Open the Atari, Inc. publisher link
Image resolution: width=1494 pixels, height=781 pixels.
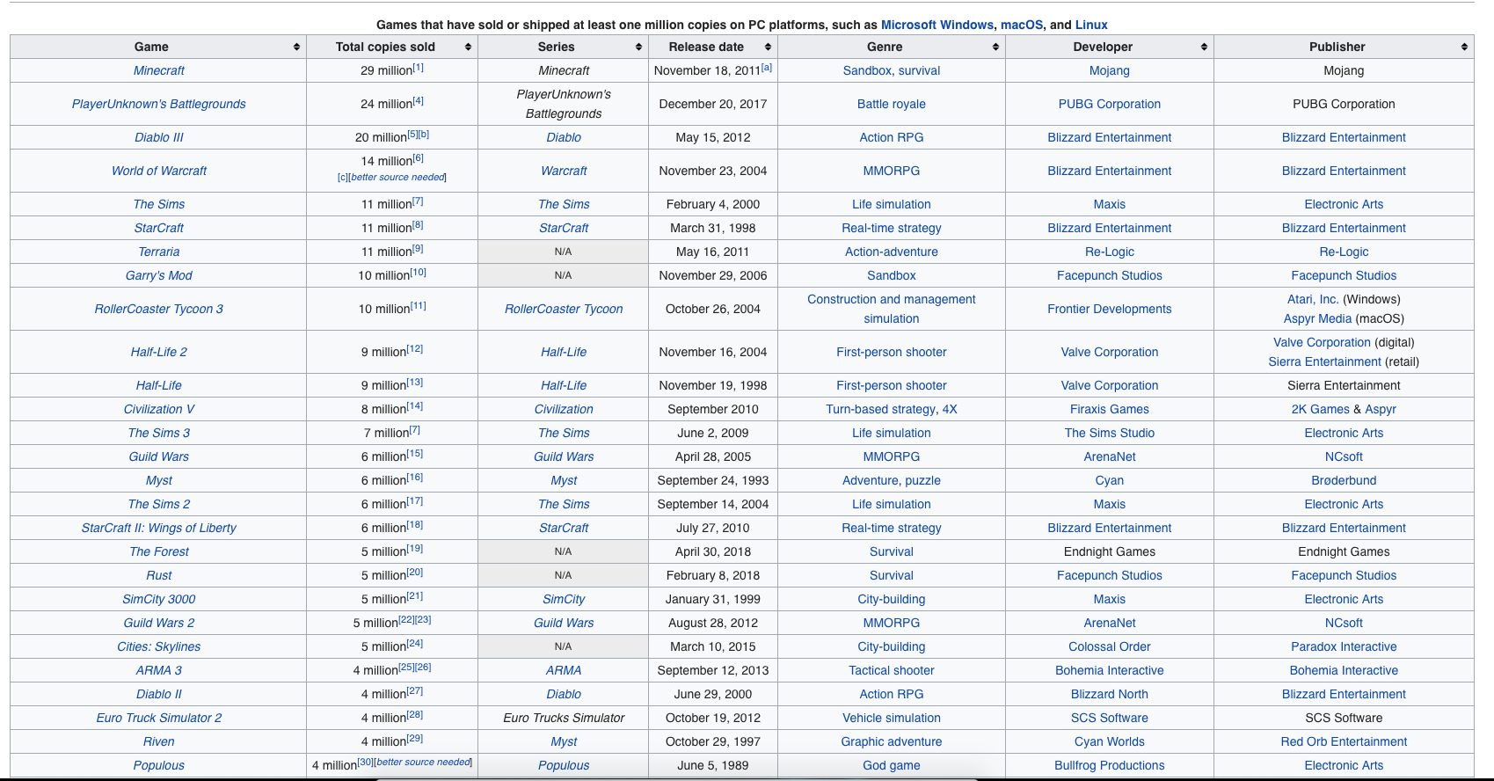pyautogui.click(x=1313, y=299)
